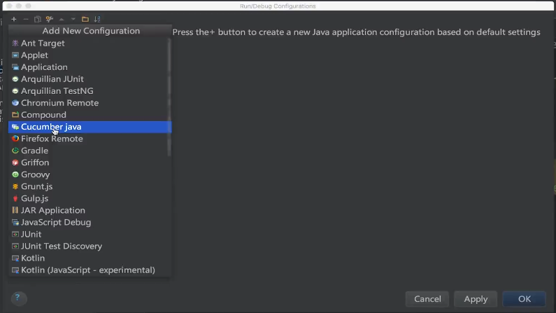This screenshot has height=313, width=556.
Task: Choose the Groovy configuration type
Action: coord(90,174)
